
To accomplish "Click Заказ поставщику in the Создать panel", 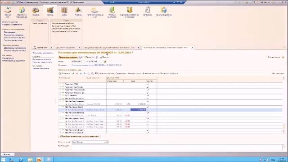I will (x=40, y=23).
